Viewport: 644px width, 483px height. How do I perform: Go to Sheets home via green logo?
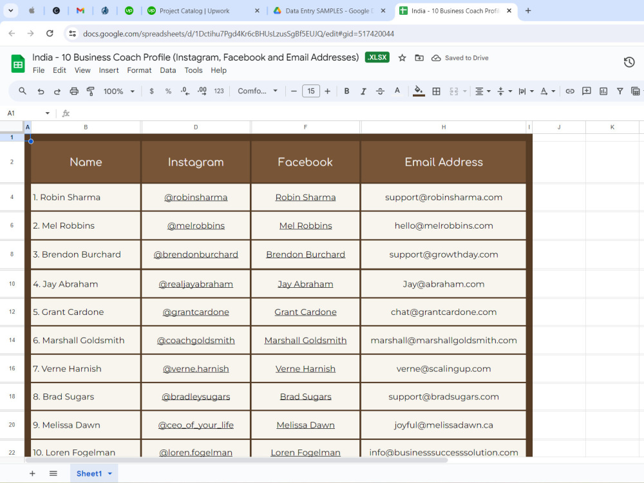[18, 64]
